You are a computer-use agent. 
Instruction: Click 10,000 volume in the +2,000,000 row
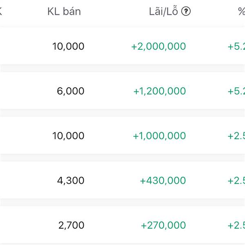[68, 47]
